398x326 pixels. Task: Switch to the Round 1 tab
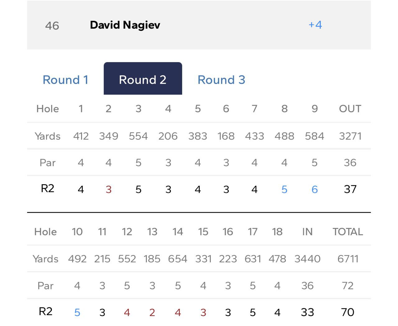point(65,80)
